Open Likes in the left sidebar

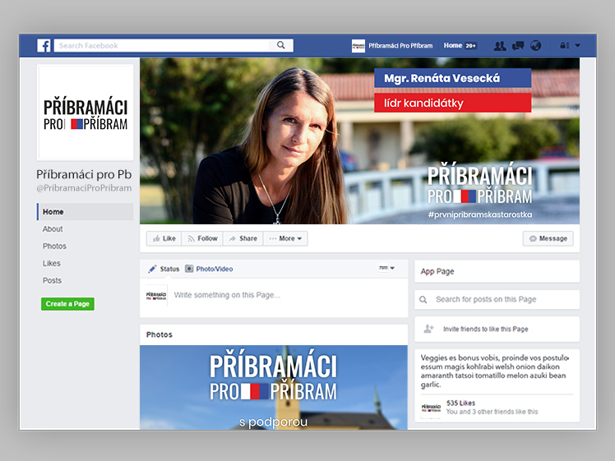51,264
